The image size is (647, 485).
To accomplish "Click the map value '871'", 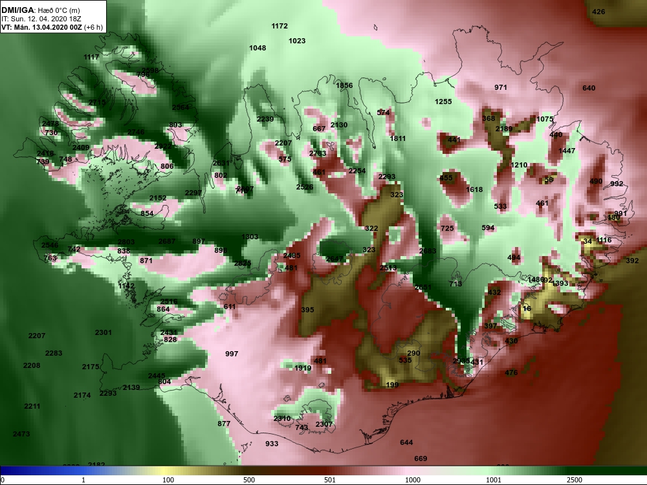I will (146, 261).
